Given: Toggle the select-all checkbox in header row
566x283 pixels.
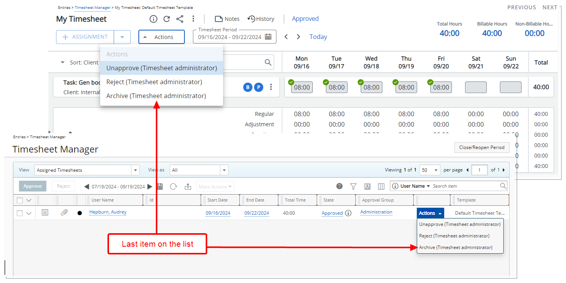Looking at the screenshot, I should click(20, 200).
